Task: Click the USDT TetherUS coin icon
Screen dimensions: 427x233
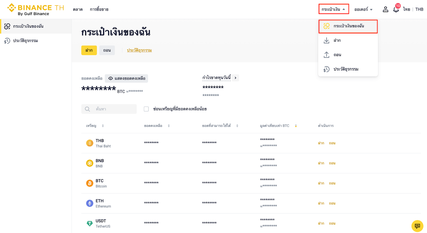Action: click(x=90, y=223)
